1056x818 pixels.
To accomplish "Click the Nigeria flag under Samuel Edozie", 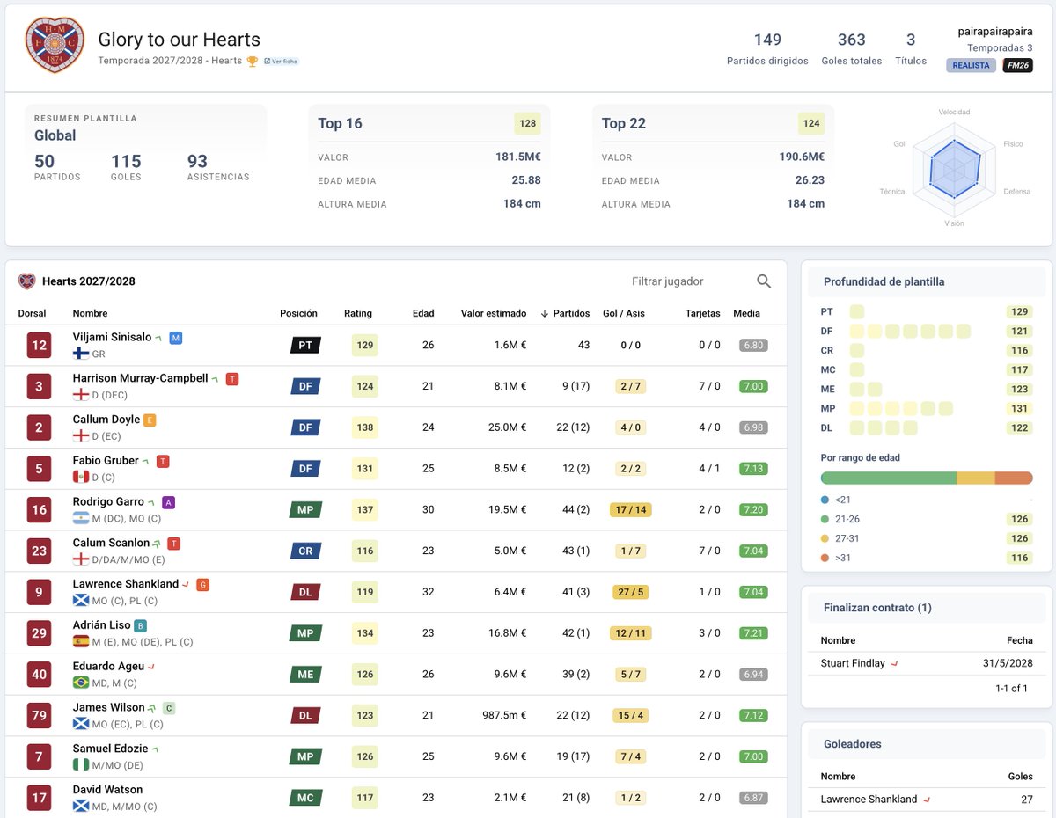I will [81, 765].
